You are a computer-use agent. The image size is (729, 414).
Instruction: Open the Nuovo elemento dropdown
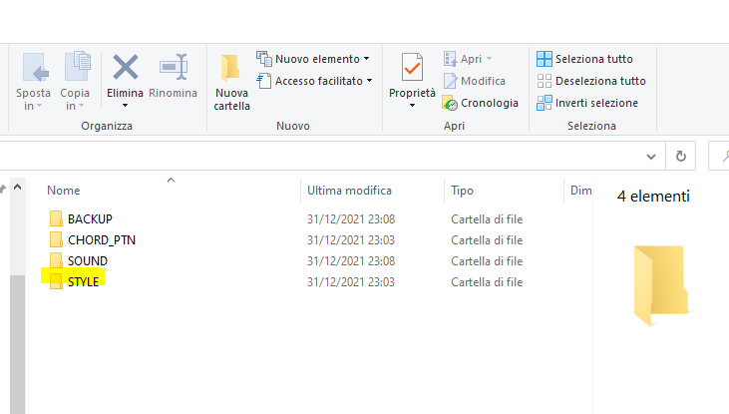[x=313, y=59]
